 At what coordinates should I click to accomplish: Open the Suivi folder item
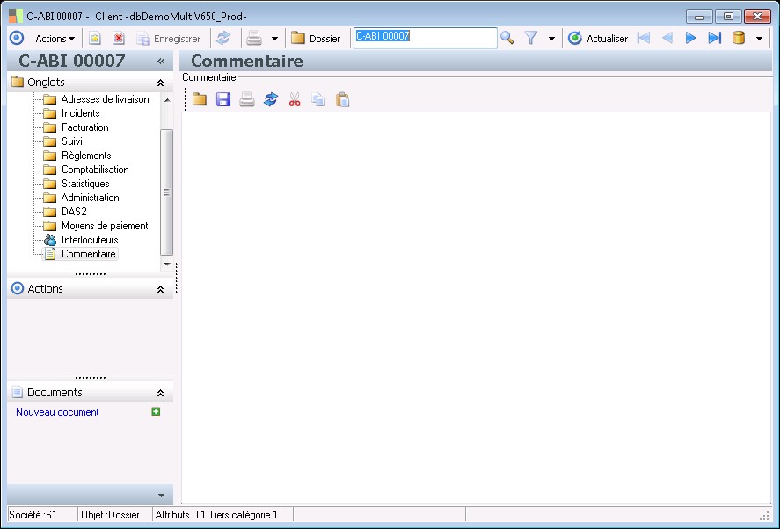pyautogui.click(x=72, y=141)
